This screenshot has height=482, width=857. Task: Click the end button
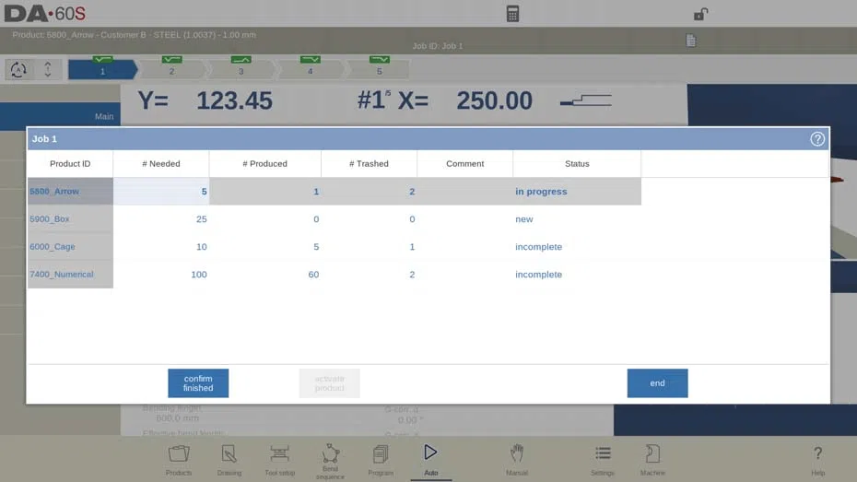click(x=658, y=383)
